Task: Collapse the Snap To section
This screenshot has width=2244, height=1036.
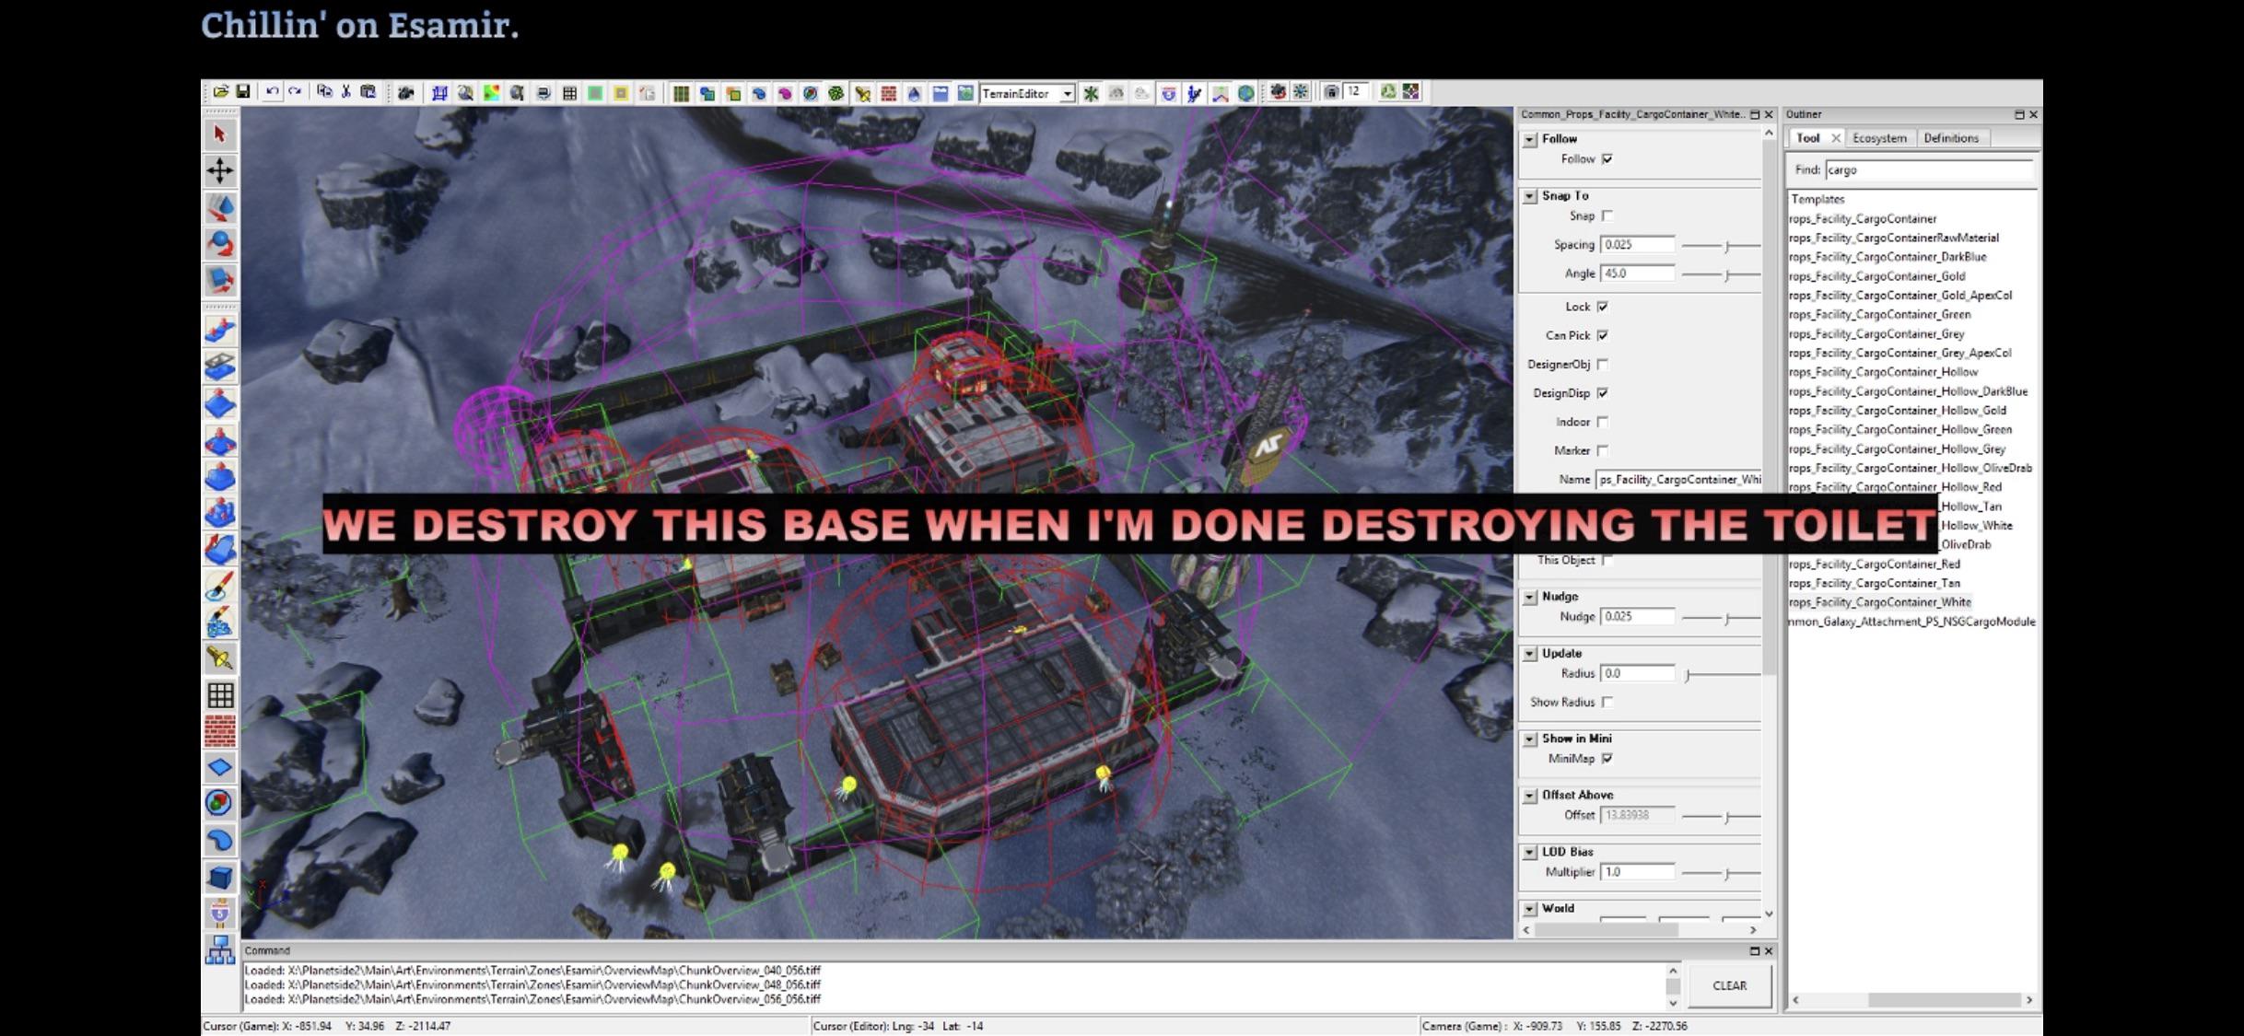Action: pos(1531,195)
